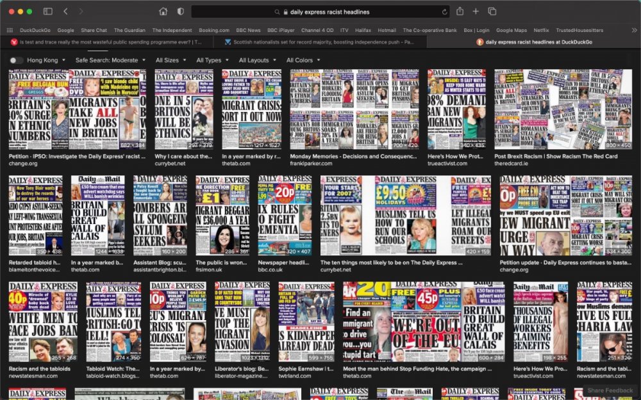Show more bookmarks overflow chevrons
Screen dimensions: 641x400
[x=634, y=30]
